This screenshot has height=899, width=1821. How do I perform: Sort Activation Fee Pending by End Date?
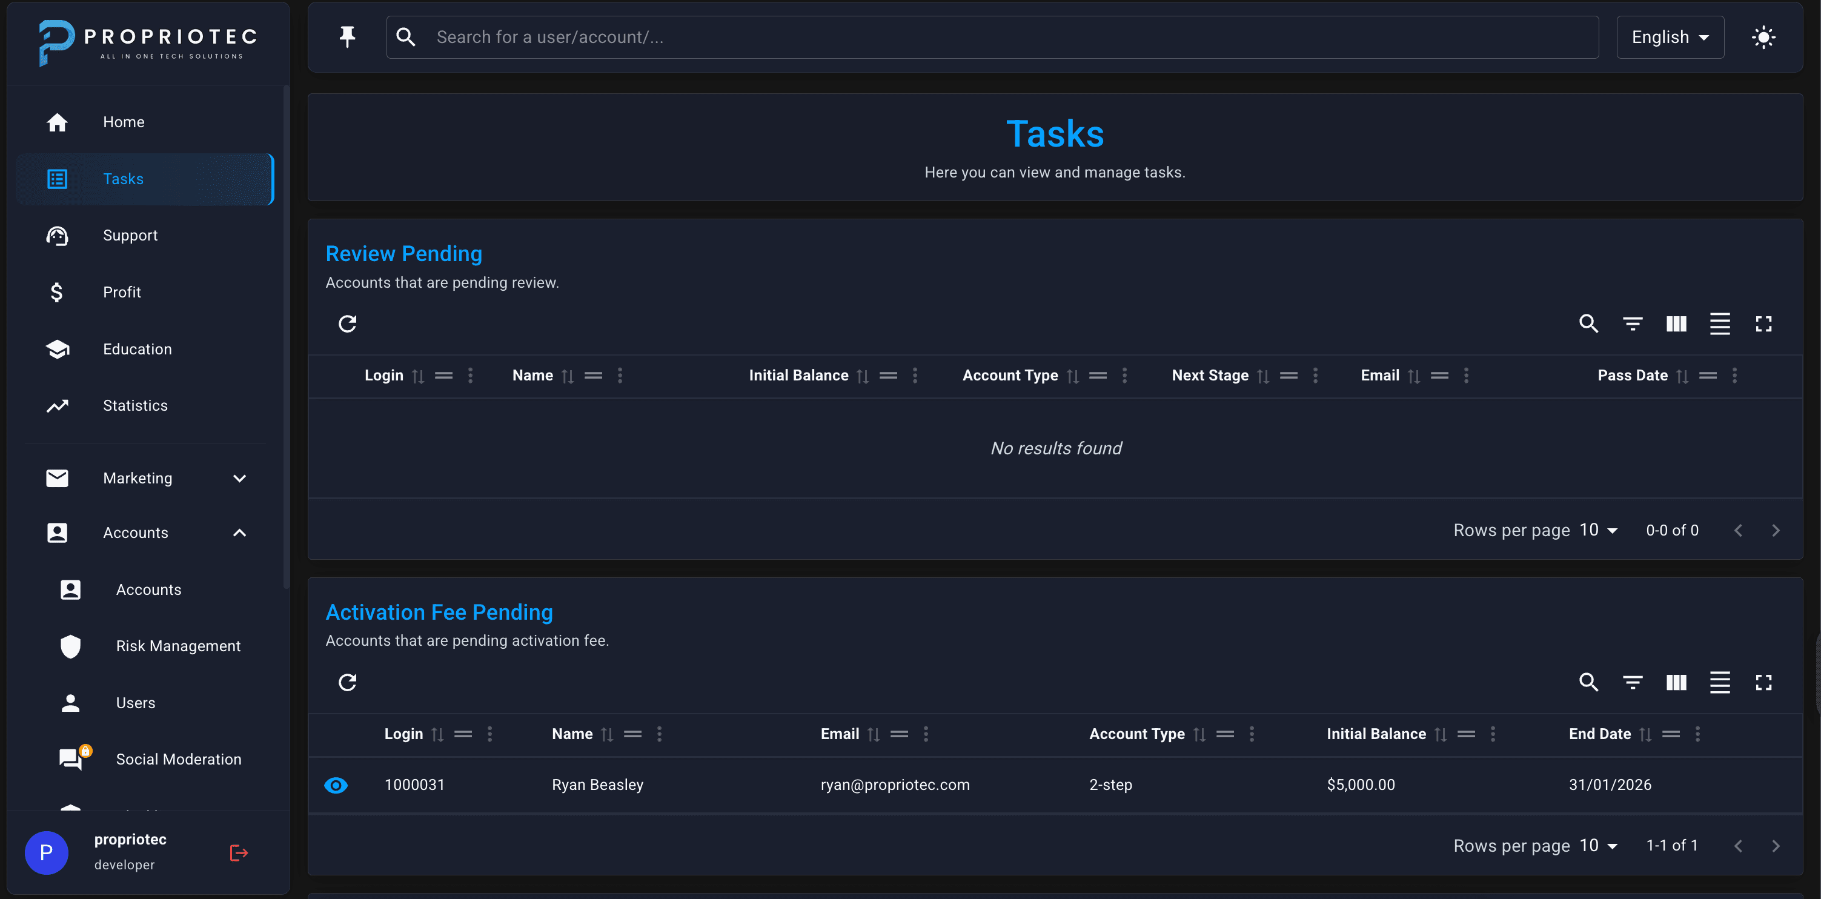pyautogui.click(x=1646, y=734)
